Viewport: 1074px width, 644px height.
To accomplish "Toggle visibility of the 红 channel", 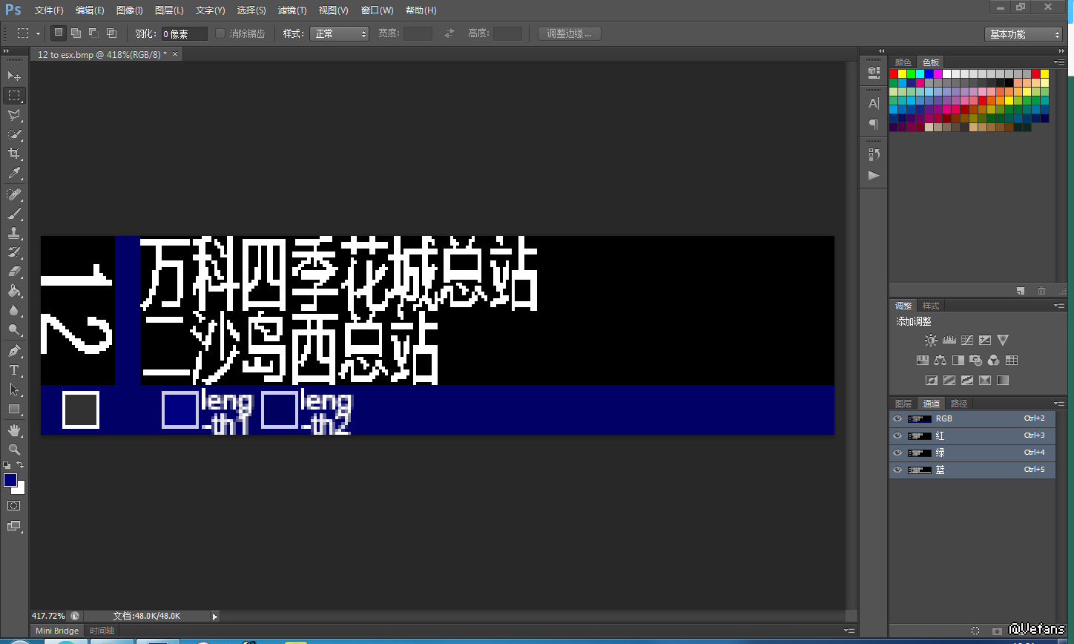I will point(897,436).
